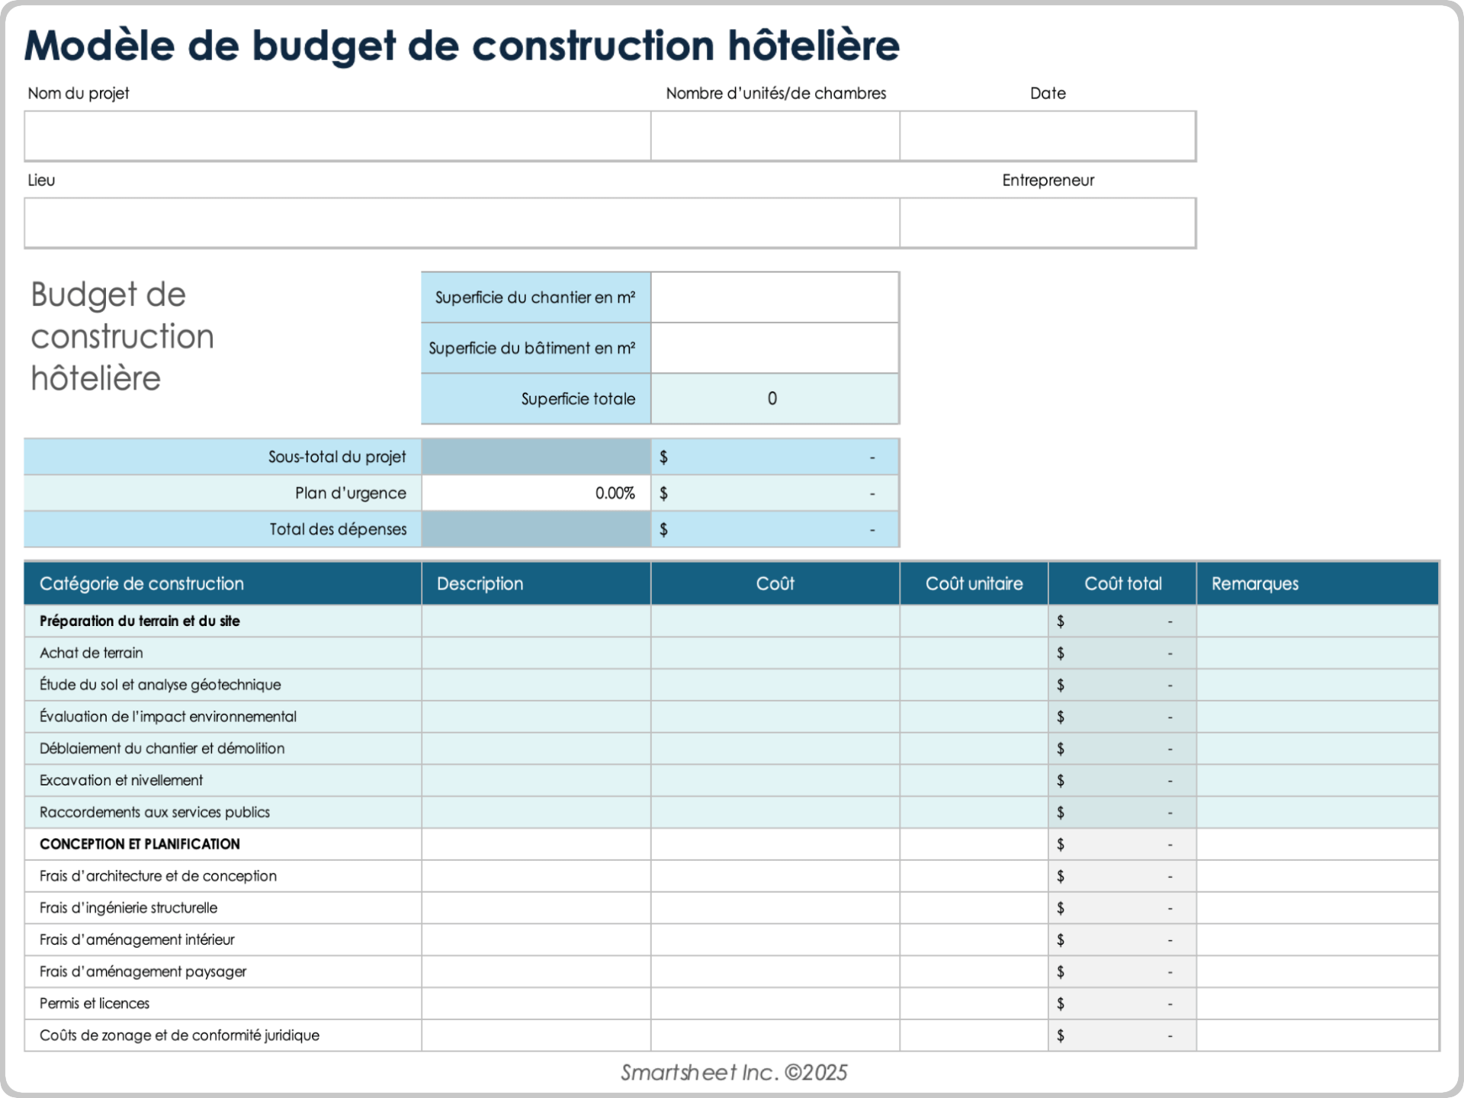Click the Date input field
Image resolution: width=1464 pixels, height=1098 pixels.
pyautogui.click(x=1048, y=136)
